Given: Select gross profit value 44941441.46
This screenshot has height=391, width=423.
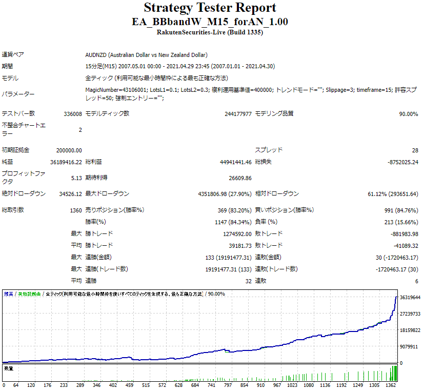Looking at the screenshot, I should (x=235, y=162).
